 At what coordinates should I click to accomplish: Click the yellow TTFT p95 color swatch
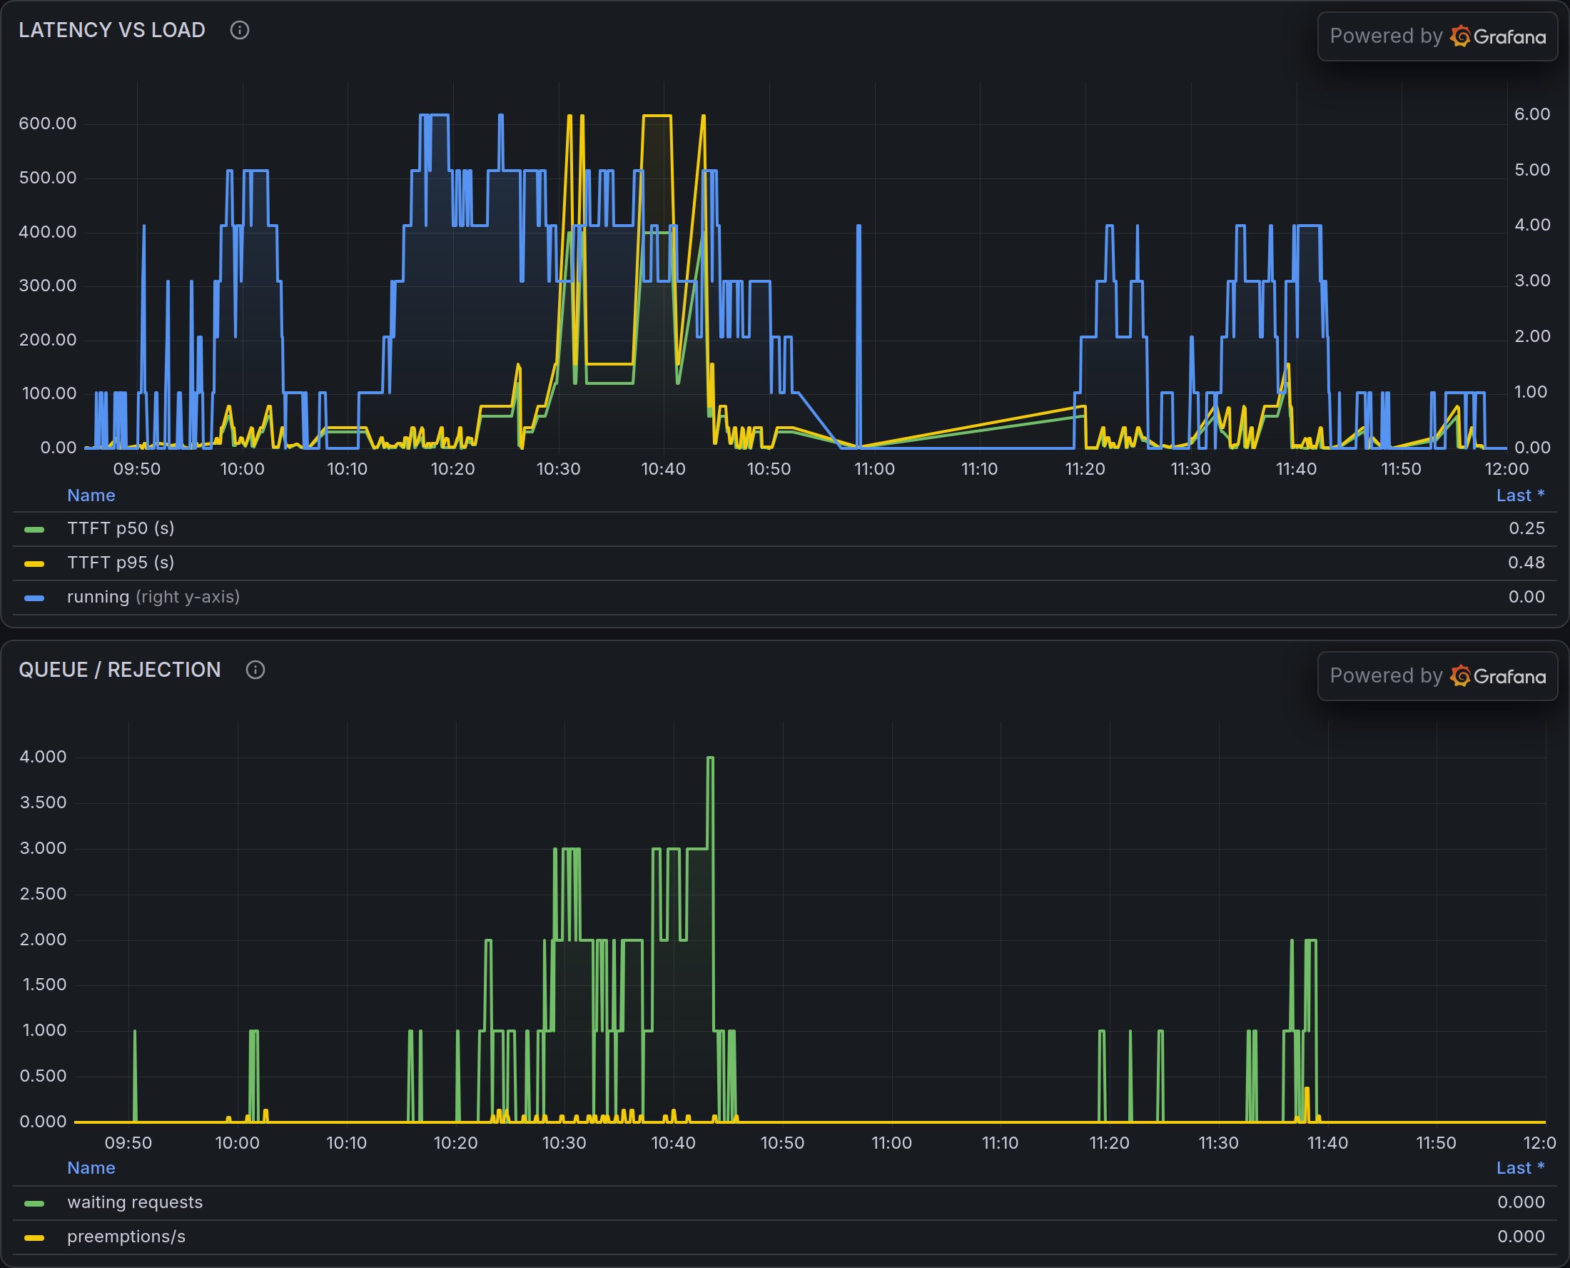(34, 564)
